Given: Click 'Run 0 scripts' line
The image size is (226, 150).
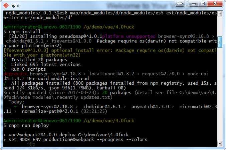Looking at the screenshot, I should pos(28,69).
